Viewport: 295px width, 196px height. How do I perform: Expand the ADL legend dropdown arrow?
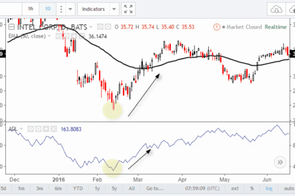click(x=21, y=129)
